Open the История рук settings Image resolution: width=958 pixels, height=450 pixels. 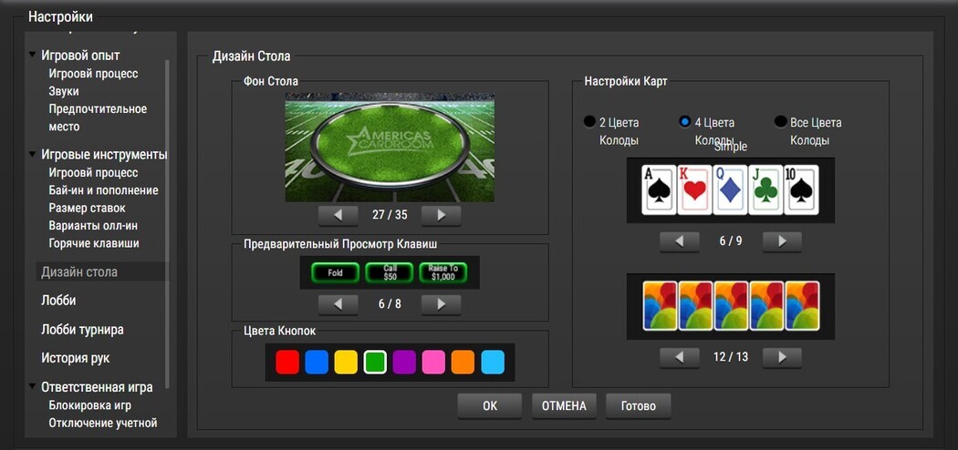click(75, 358)
